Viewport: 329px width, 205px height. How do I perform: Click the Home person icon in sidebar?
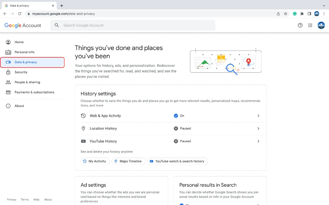coord(8,42)
